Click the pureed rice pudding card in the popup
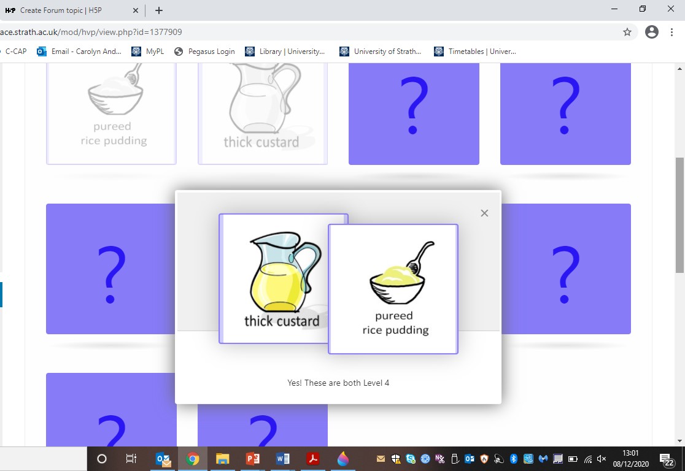This screenshot has width=685, height=471. (x=393, y=289)
